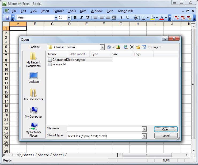
Task: Open the Format menu
Action: click(59, 11)
